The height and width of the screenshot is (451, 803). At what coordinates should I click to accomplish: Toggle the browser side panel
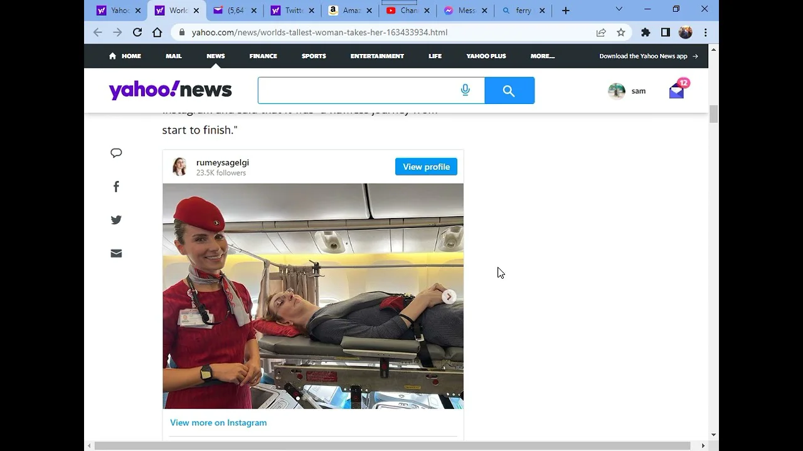point(666,33)
